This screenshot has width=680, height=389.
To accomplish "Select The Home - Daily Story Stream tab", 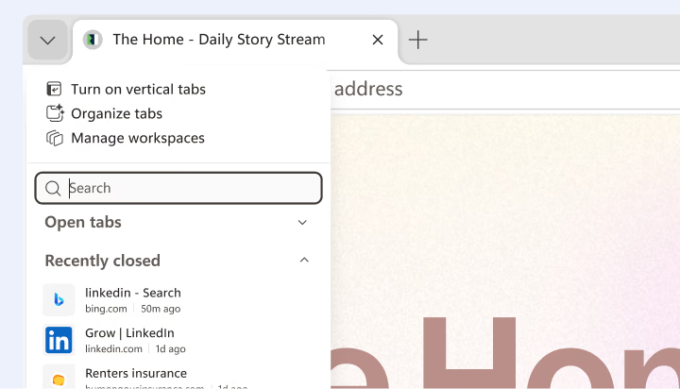I will click(x=235, y=40).
